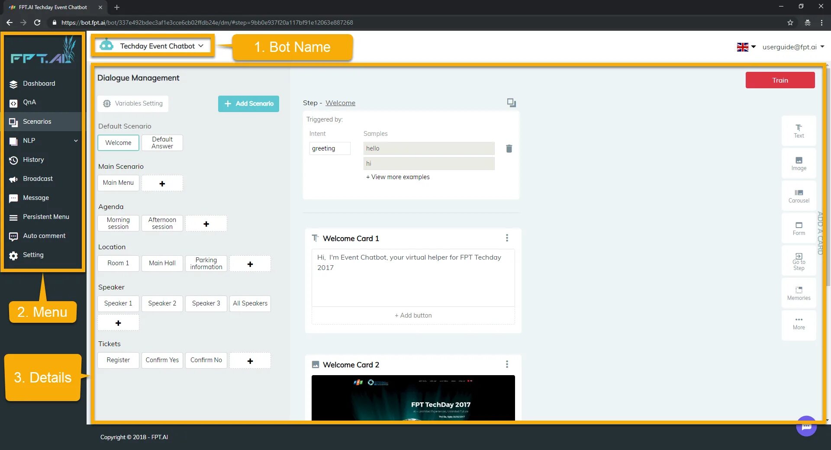Open the Main Menu step
This screenshot has height=450, width=831.
118,183
